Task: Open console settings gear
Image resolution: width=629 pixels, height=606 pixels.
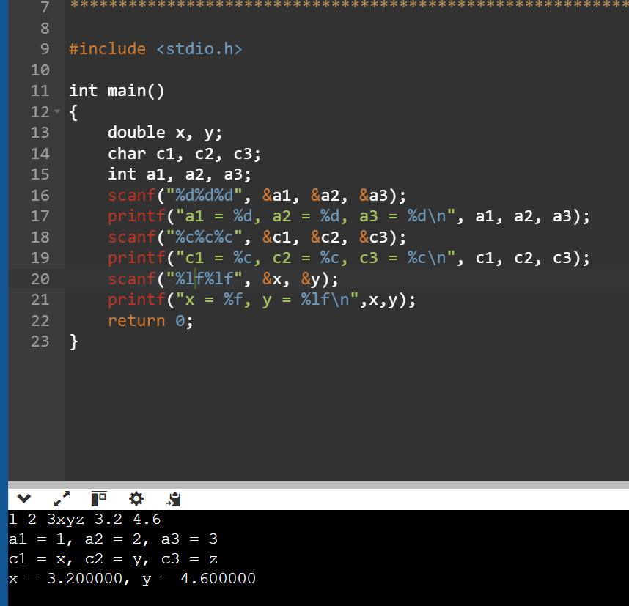Action: [136, 499]
